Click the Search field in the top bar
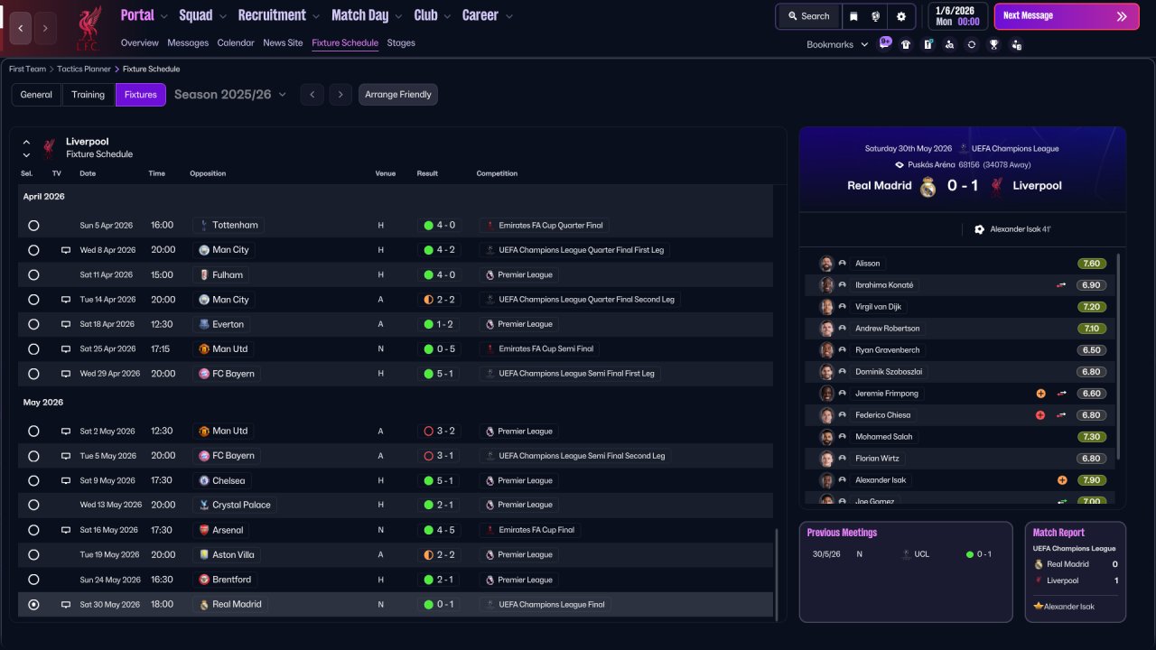This screenshot has height=650, width=1156. click(808, 16)
